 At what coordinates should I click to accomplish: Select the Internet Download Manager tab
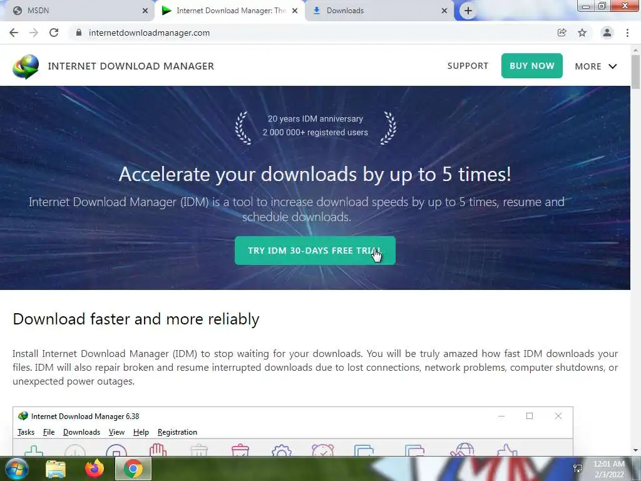click(229, 11)
